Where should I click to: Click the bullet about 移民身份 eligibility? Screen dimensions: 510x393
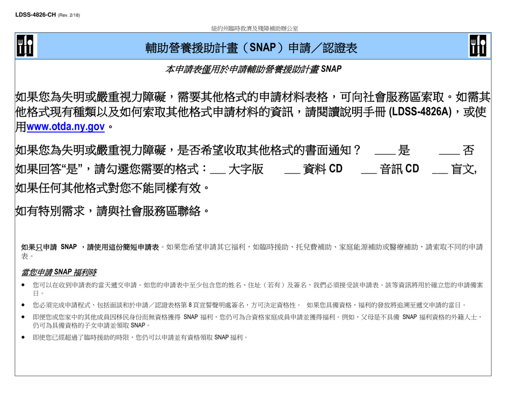pyautogui.click(x=257, y=316)
